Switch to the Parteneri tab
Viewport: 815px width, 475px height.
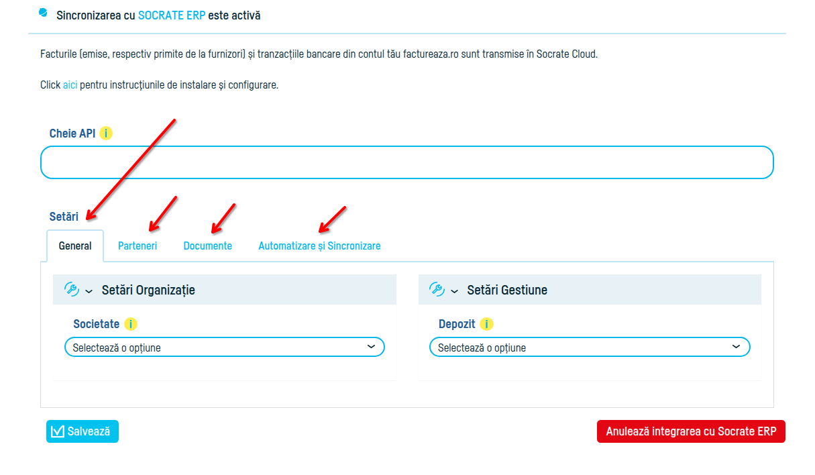(138, 246)
